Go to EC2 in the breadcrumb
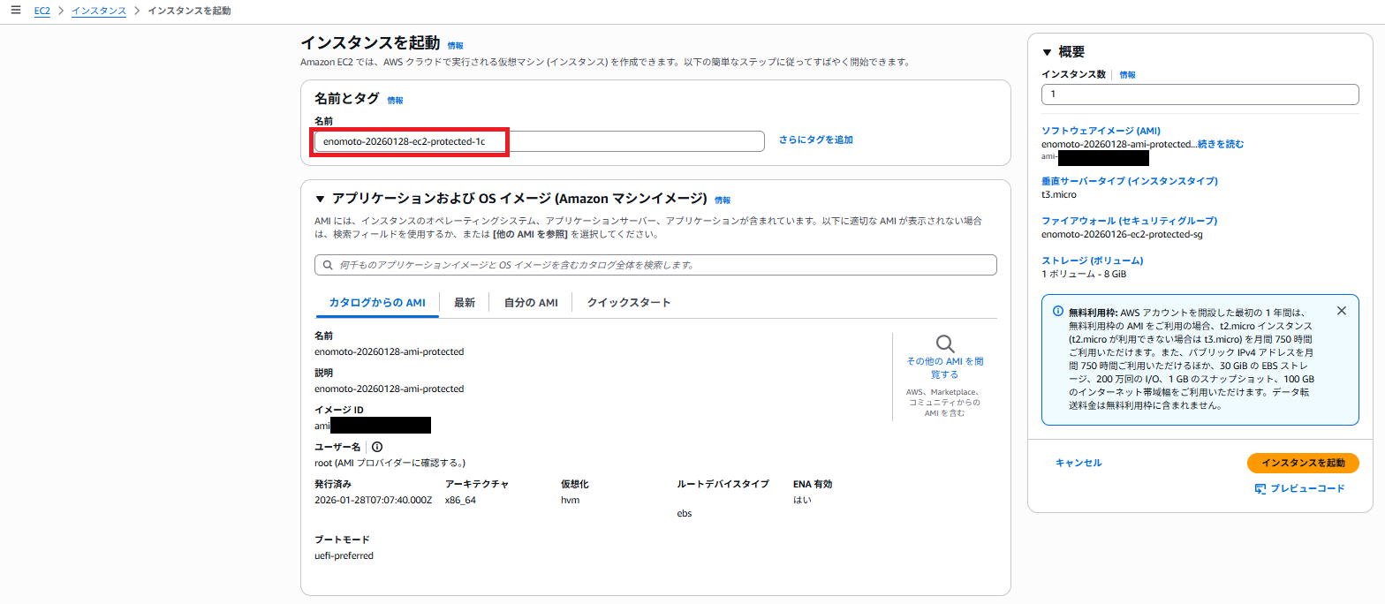The width and height of the screenshot is (1385, 604). (x=42, y=11)
